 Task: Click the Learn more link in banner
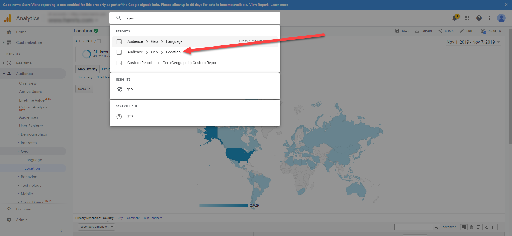tap(279, 5)
